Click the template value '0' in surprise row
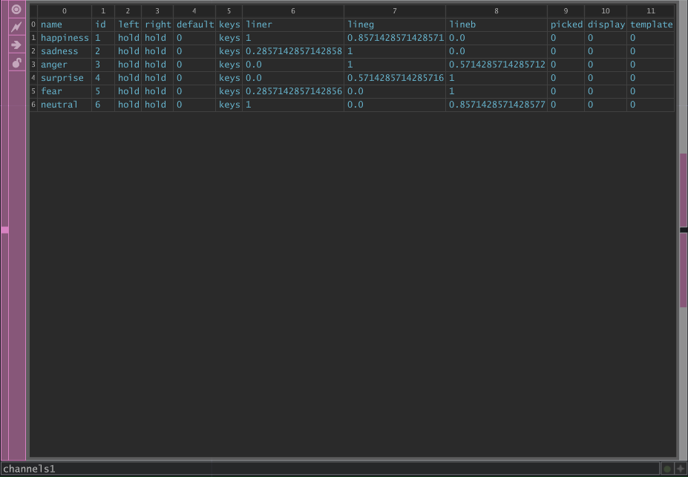This screenshot has height=477, width=688. tap(651, 78)
